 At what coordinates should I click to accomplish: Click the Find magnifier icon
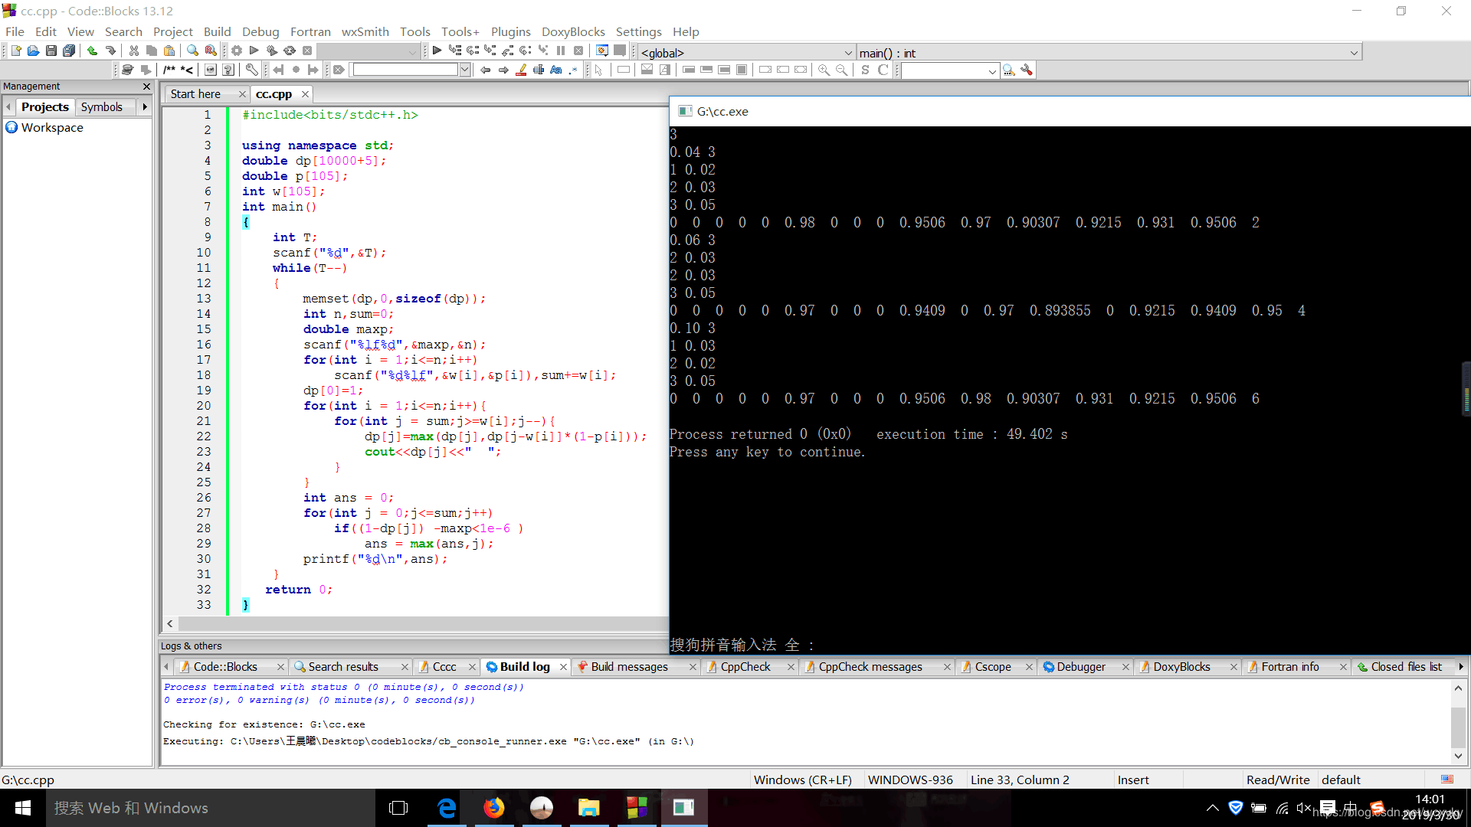coord(192,51)
